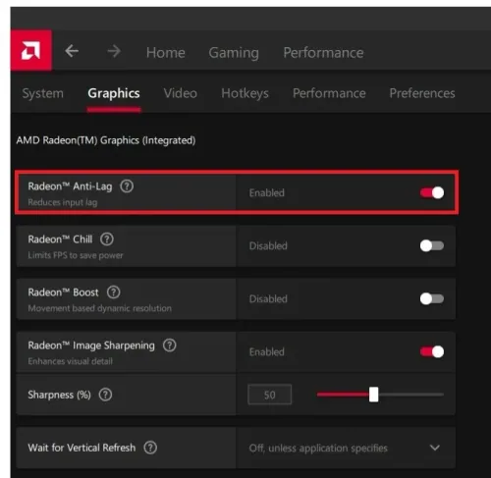Viewport: 491px width, 478px height.
Task: Open the Hotkeys tab
Action: pos(245,93)
